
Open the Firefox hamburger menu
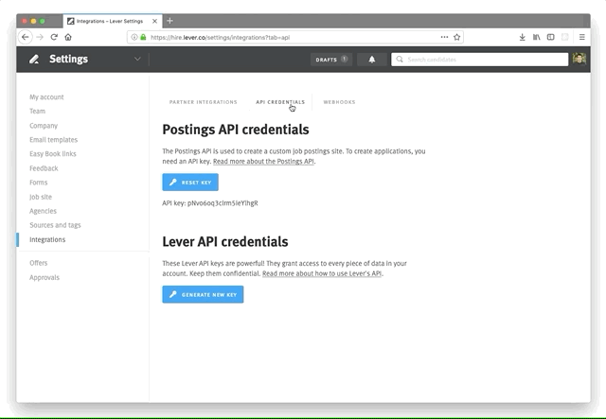point(582,37)
